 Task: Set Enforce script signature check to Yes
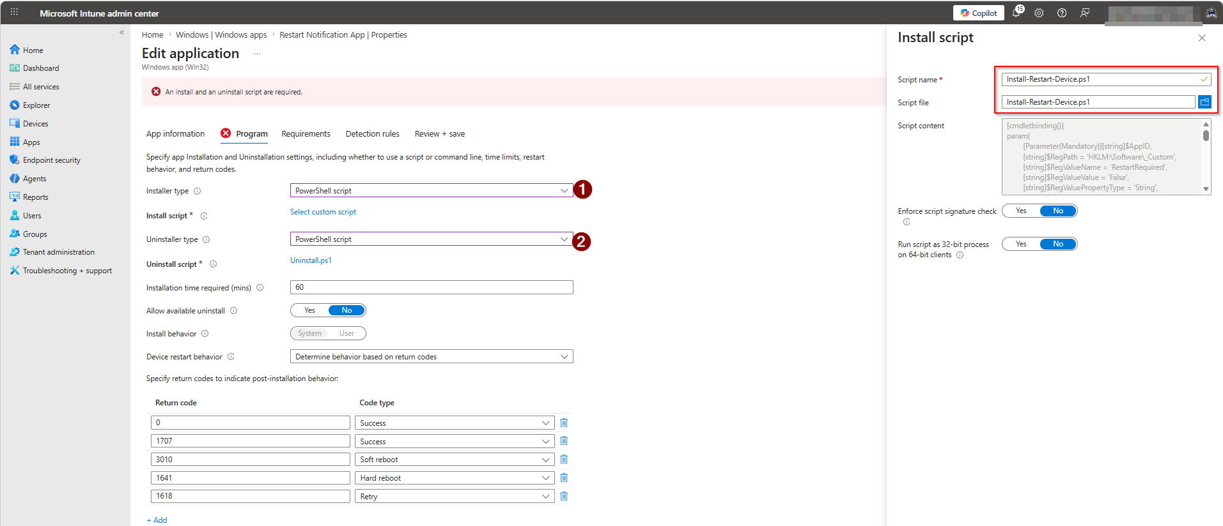click(x=1021, y=211)
